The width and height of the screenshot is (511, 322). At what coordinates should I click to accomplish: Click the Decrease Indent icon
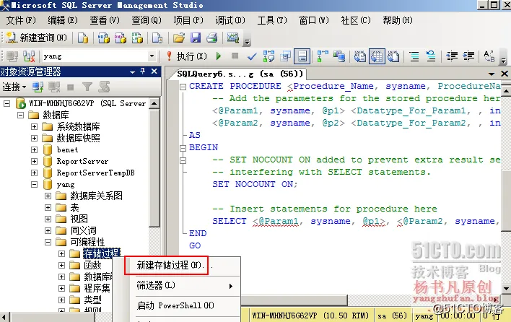(452, 56)
